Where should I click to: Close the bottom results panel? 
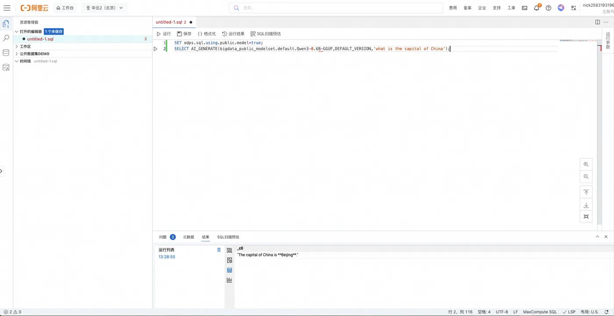click(x=606, y=237)
